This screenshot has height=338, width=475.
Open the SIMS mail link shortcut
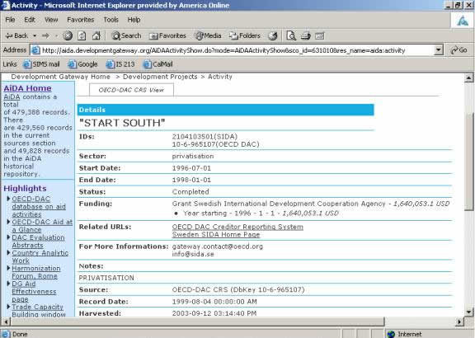click(41, 64)
